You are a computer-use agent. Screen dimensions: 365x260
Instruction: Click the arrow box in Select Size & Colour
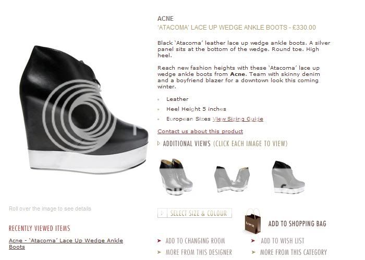(x=163, y=213)
